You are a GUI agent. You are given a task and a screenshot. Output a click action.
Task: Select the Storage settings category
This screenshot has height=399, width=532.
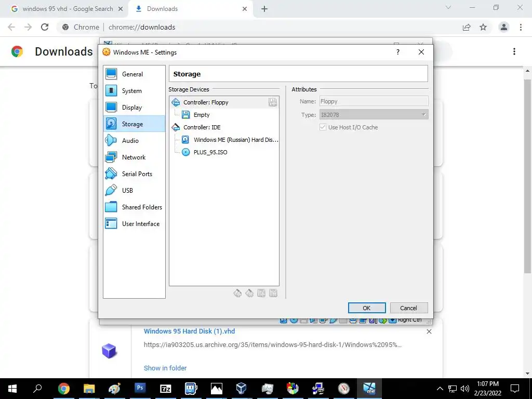134,124
